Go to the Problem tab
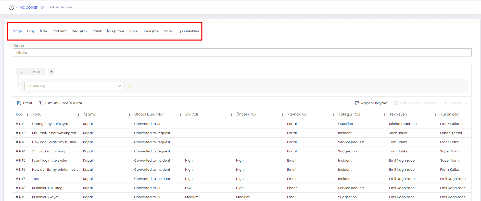This screenshot has width=481, height=201. (x=60, y=31)
